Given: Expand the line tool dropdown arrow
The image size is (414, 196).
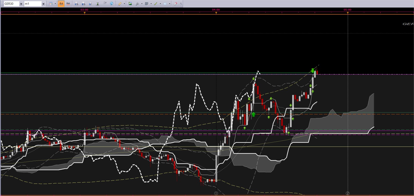Looking at the screenshot, I should tap(160, 4).
